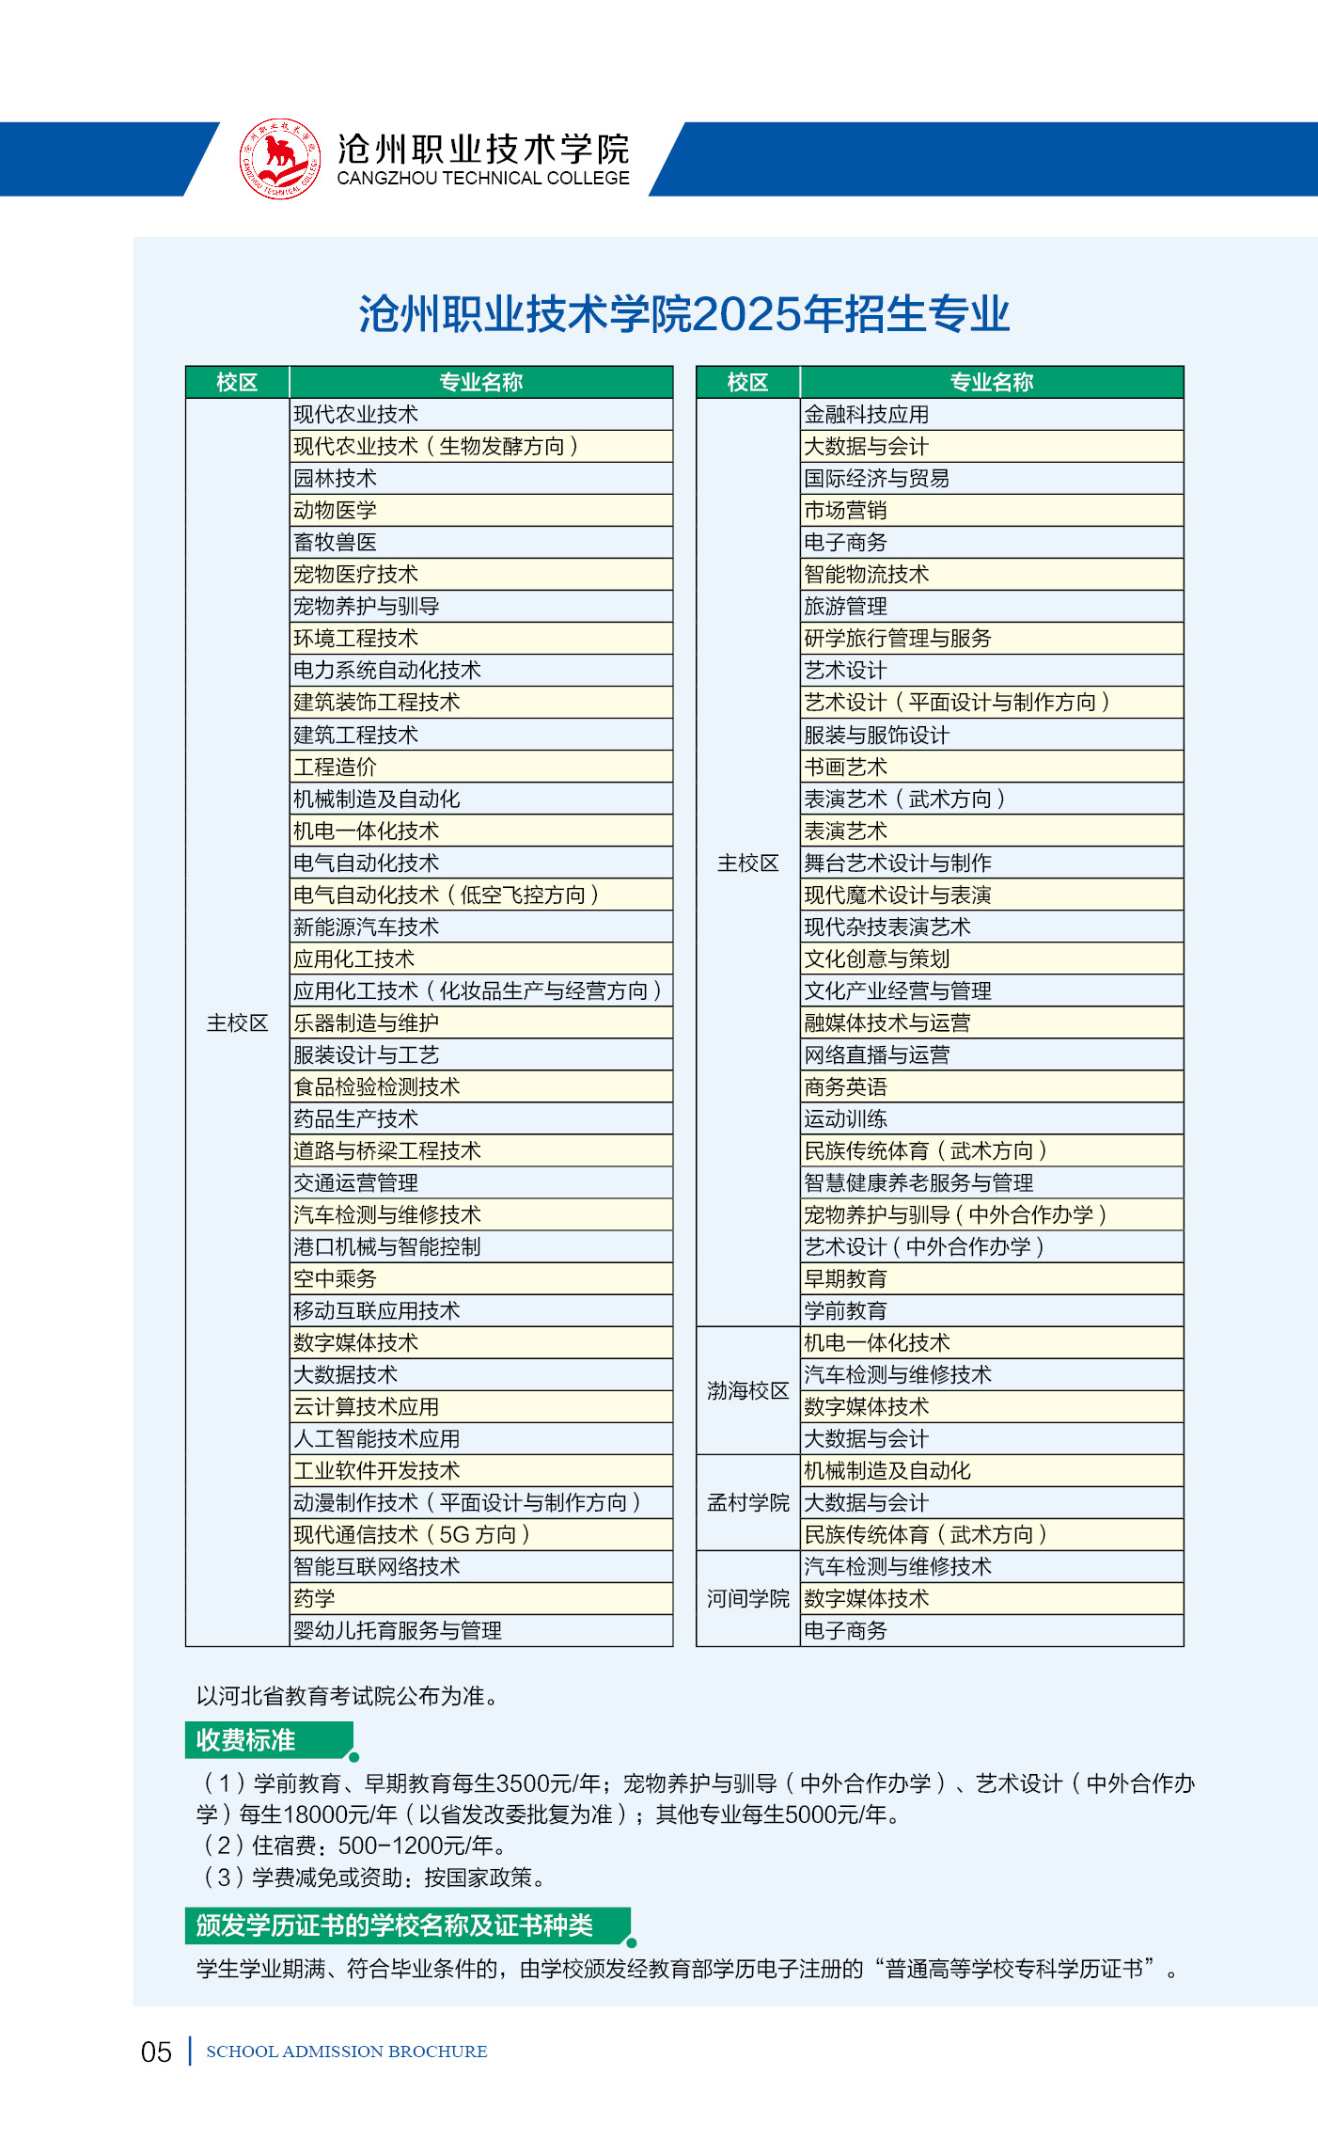The height and width of the screenshot is (2155, 1318).
Task: Select the 港口机械与智能控制 row
Action: pyautogui.click(x=481, y=1246)
